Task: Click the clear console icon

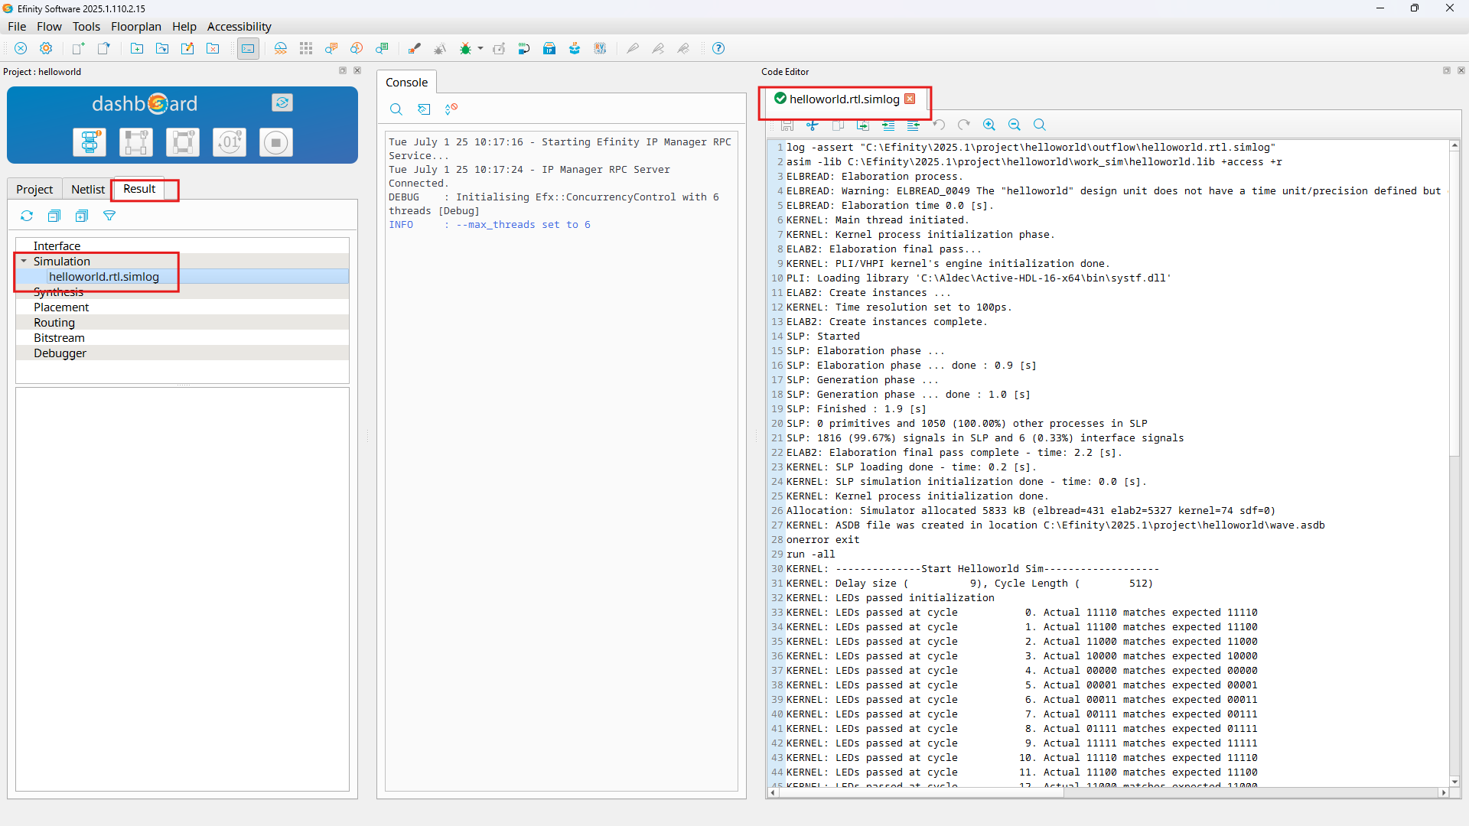Action: click(424, 109)
